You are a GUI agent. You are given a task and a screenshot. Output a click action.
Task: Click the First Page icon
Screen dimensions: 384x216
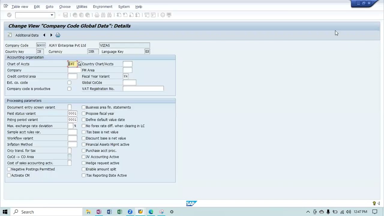pos(119,15)
